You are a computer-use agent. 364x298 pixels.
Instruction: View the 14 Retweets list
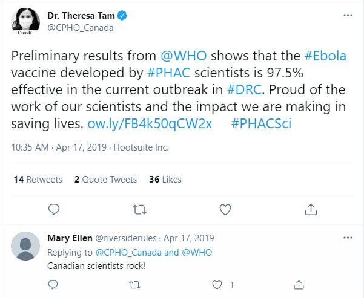(38, 180)
